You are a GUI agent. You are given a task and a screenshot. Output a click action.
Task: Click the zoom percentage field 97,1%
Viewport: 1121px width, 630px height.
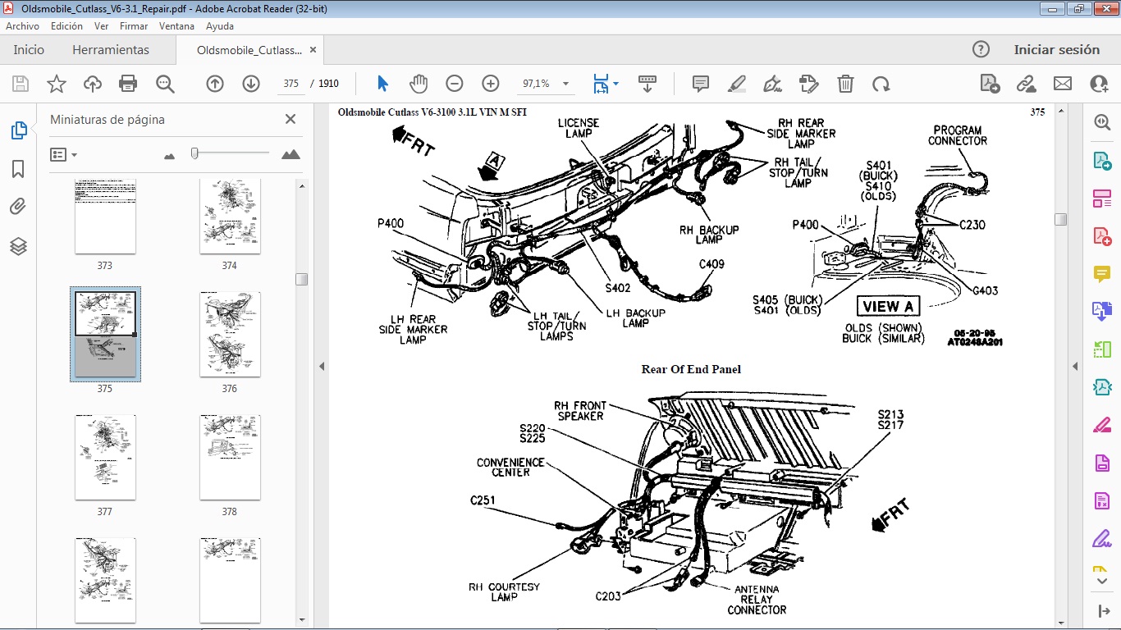(x=537, y=84)
